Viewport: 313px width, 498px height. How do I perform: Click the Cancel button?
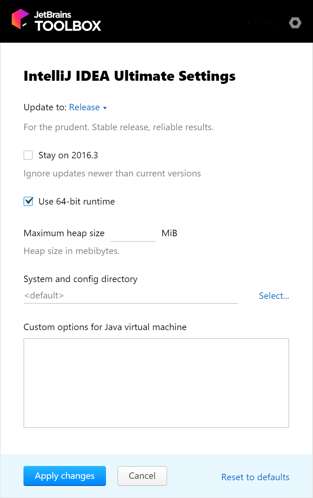coord(142,476)
